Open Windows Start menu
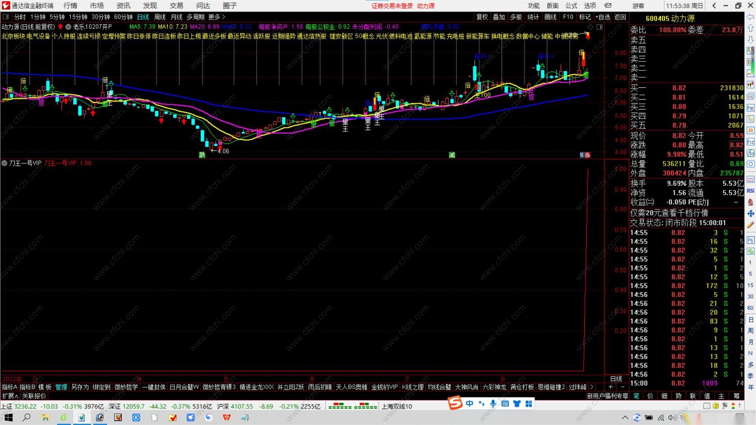Screen dimensions: 756x425 coord(8,418)
